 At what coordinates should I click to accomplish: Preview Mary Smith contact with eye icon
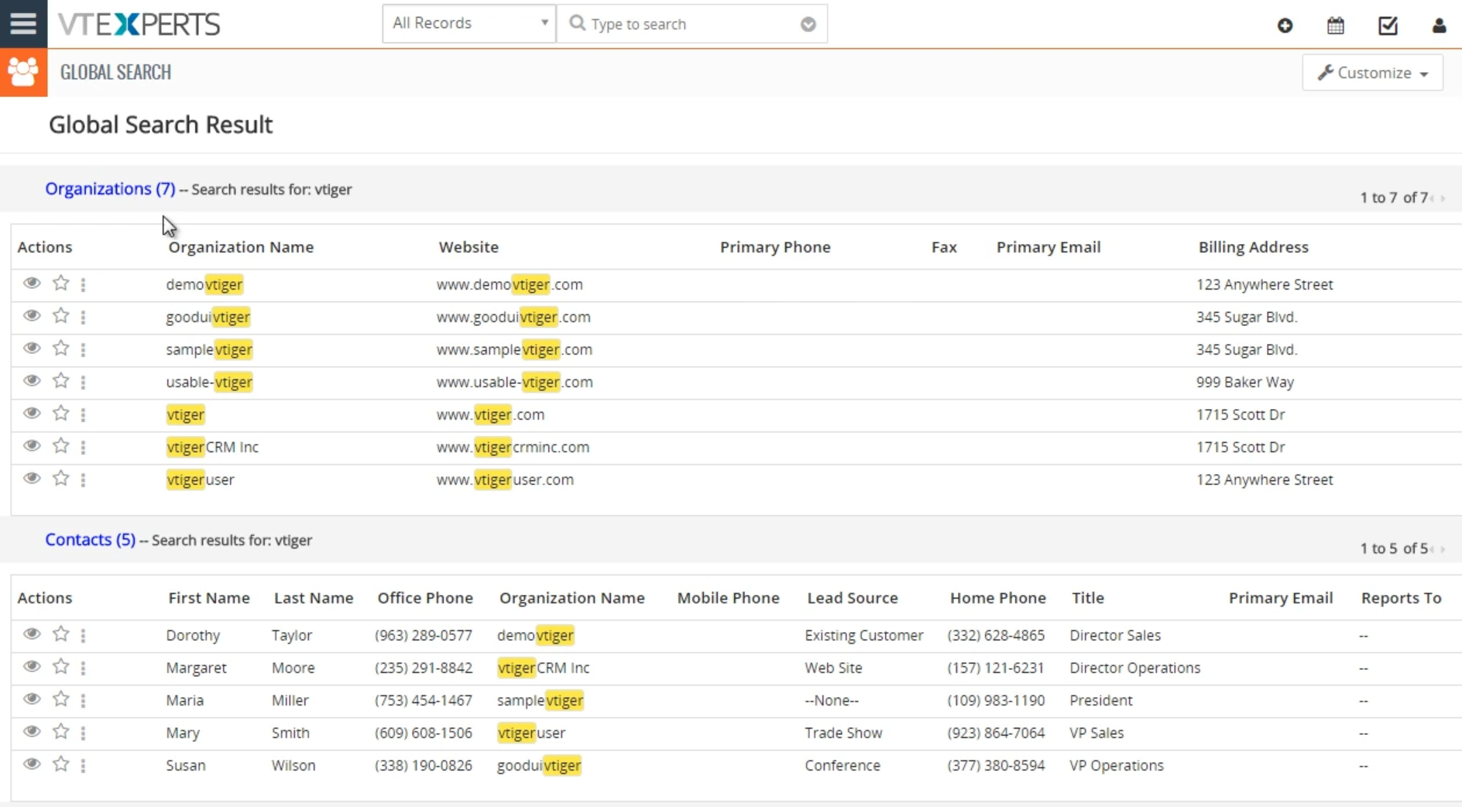(x=32, y=732)
